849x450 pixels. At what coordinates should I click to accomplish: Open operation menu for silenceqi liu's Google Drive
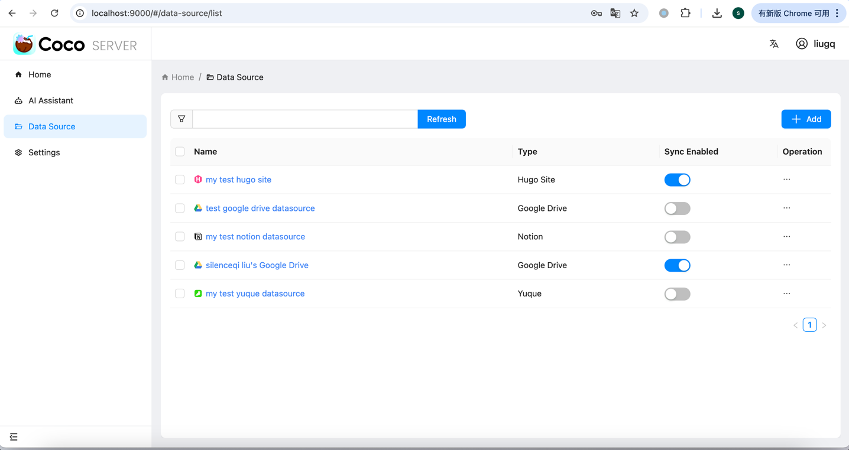(x=786, y=265)
